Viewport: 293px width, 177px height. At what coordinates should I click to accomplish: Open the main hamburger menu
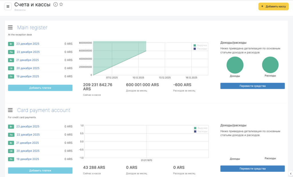pos(8,6)
